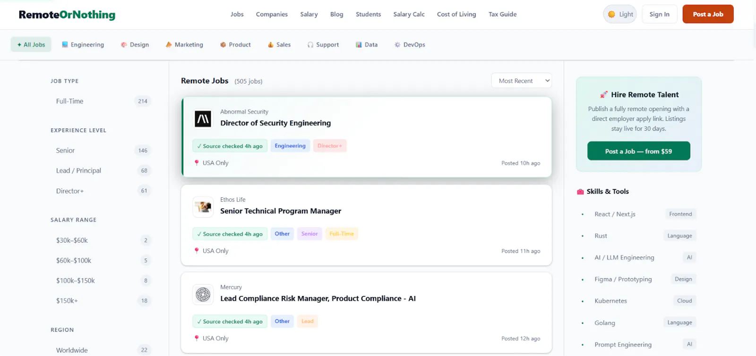The height and width of the screenshot is (356, 756).
Task: Click the Product category box icon
Action: pyautogui.click(x=223, y=45)
